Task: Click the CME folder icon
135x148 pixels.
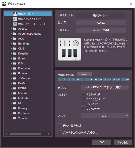Action: click(x=14, y=49)
